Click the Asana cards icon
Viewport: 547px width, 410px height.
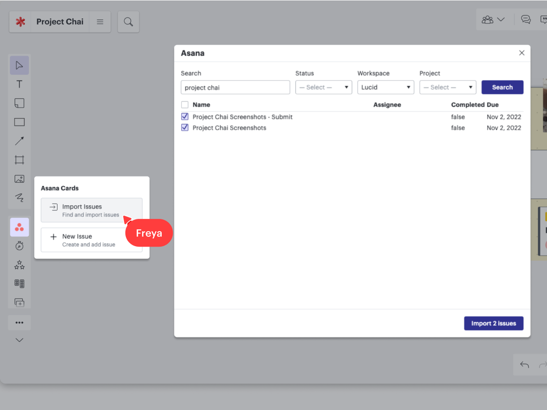tap(19, 227)
